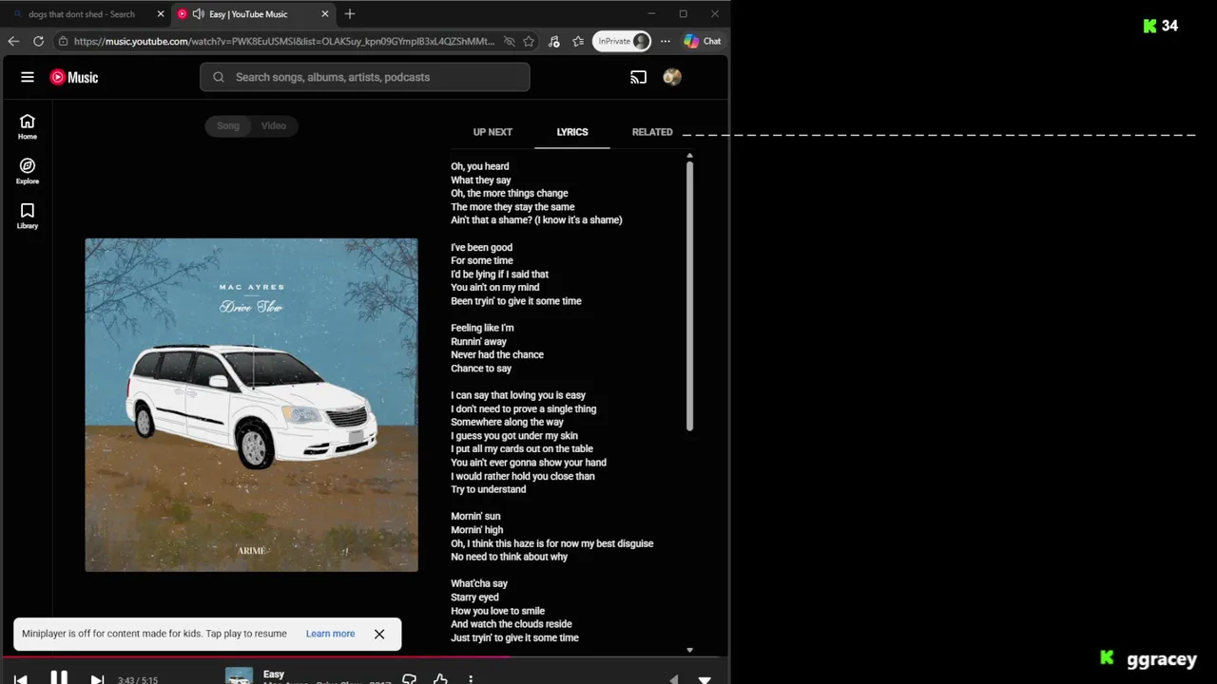Click the Cast to device icon

(x=638, y=77)
